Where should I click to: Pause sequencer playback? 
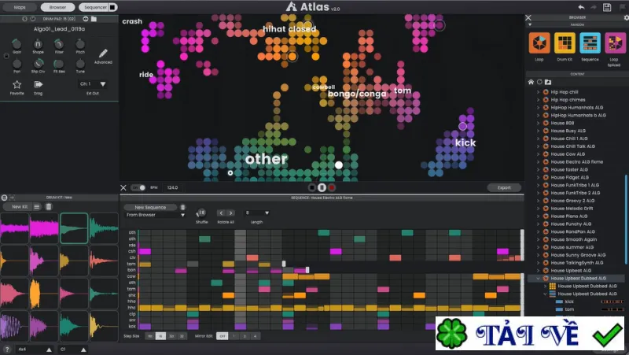pos(322,187)
